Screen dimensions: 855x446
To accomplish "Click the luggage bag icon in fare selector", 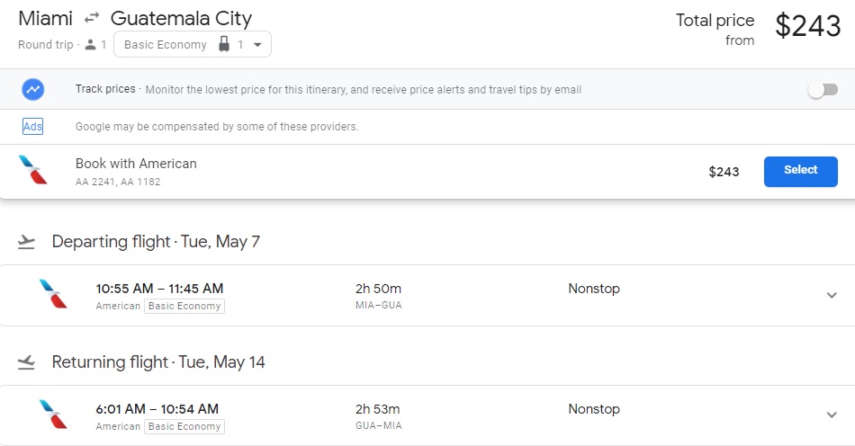I will [224, 44].
